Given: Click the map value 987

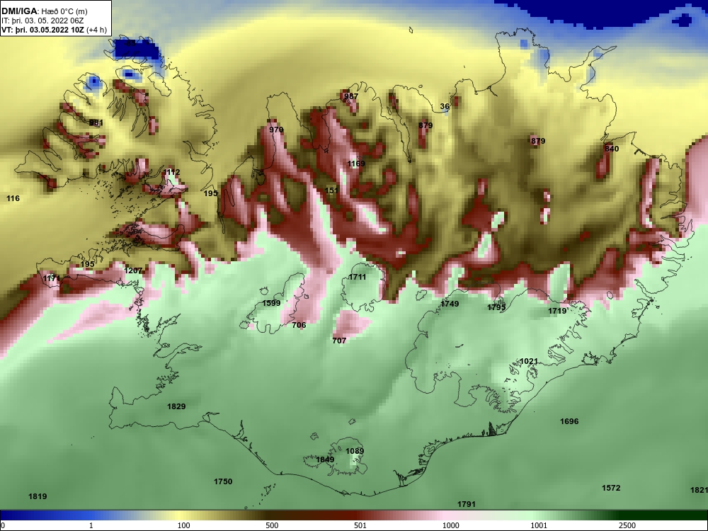Looking at the screenshot, I should tap(351, 96).
